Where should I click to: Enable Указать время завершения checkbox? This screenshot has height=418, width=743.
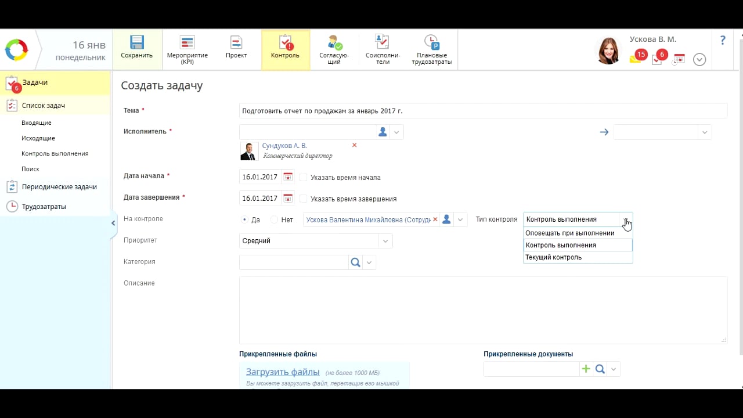303,199
